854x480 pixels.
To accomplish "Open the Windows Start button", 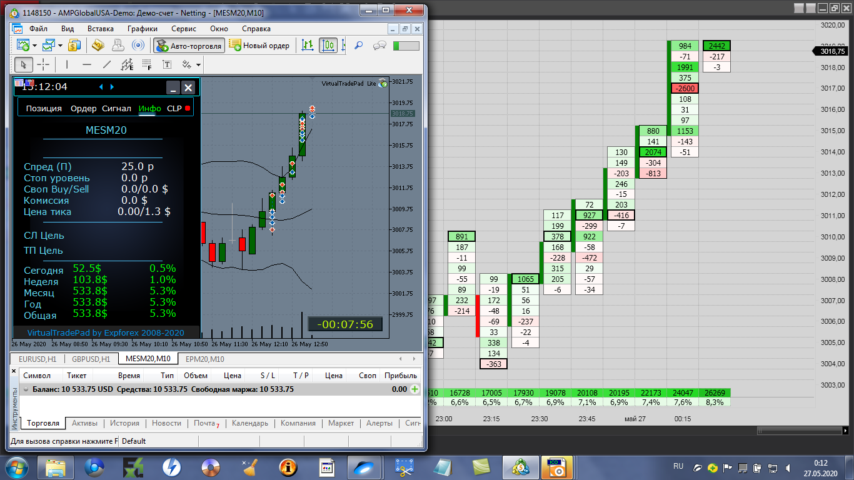I will click(16, 466).
